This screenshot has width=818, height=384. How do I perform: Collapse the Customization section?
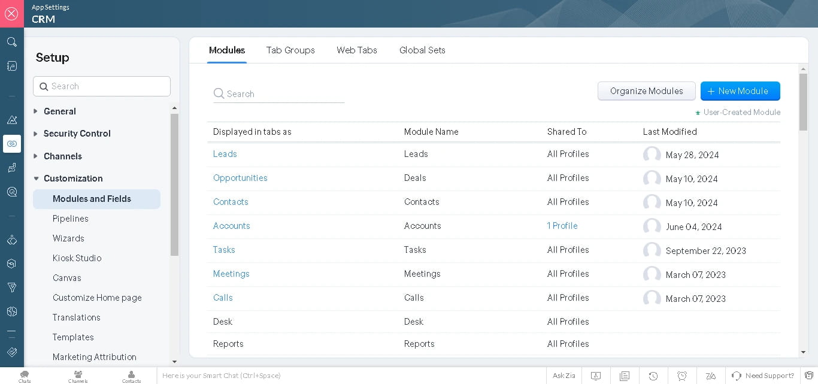tap(72, 178)
